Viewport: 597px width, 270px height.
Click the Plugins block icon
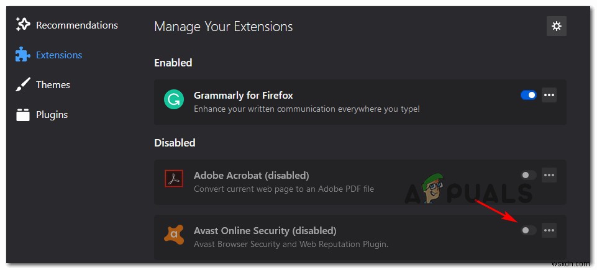pos(23,115)
